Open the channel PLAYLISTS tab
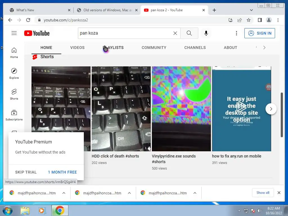Viewport: 288px width, 216px height. click(113, 48)
